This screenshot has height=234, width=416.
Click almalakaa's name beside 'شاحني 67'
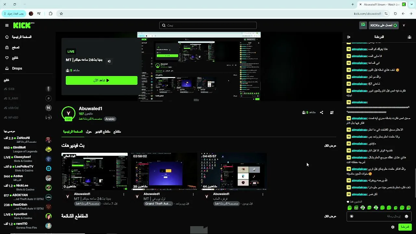coord(359,84)
